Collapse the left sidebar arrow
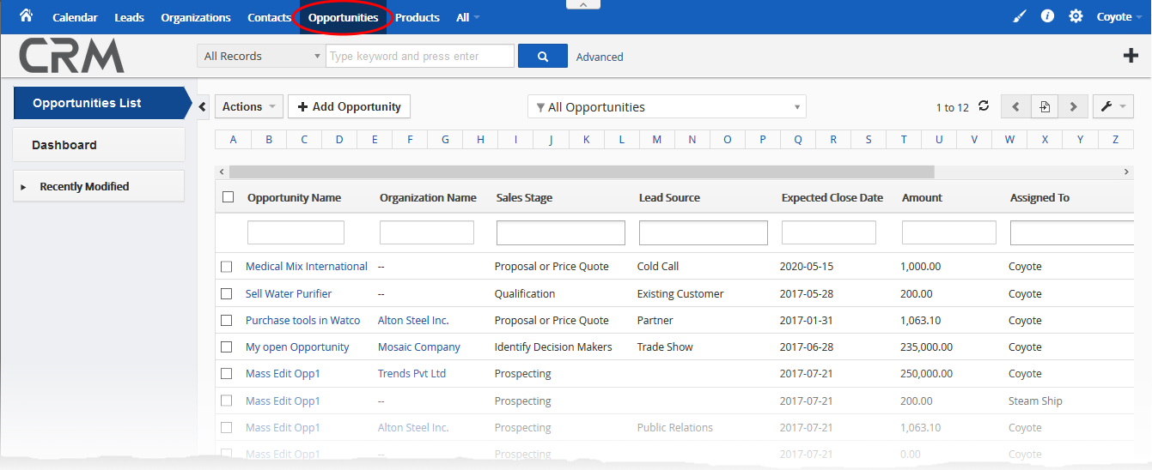This screenshot has height=470, width=1152. (x=203, y=106)
